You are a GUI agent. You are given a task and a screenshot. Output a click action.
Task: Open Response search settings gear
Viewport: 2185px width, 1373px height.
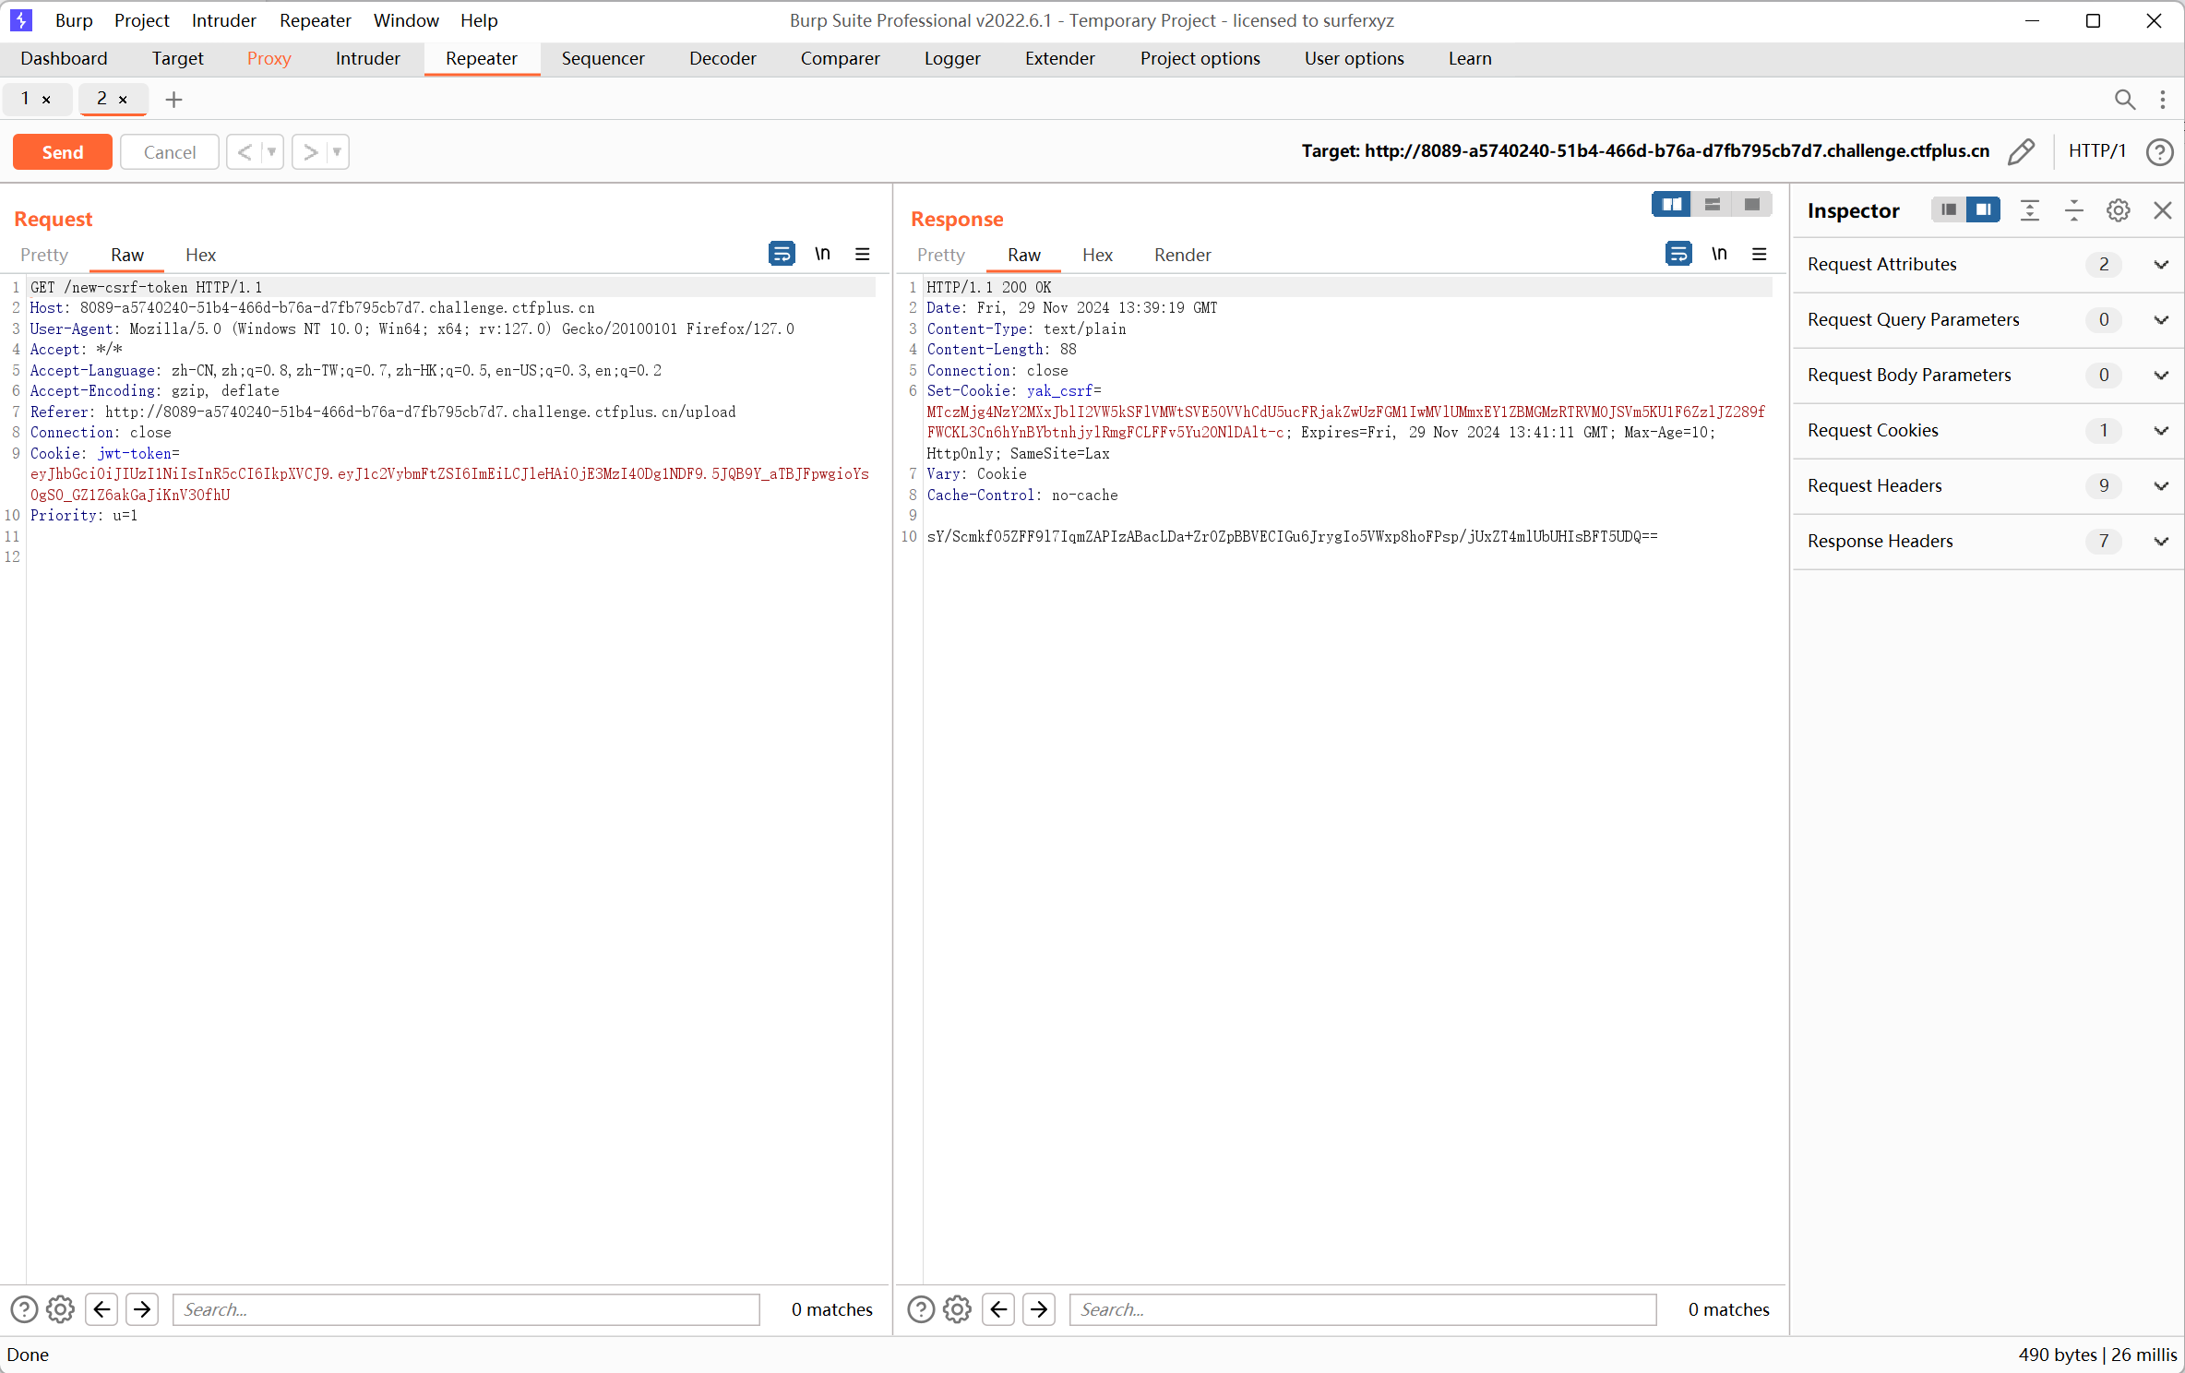point(957,1309)
